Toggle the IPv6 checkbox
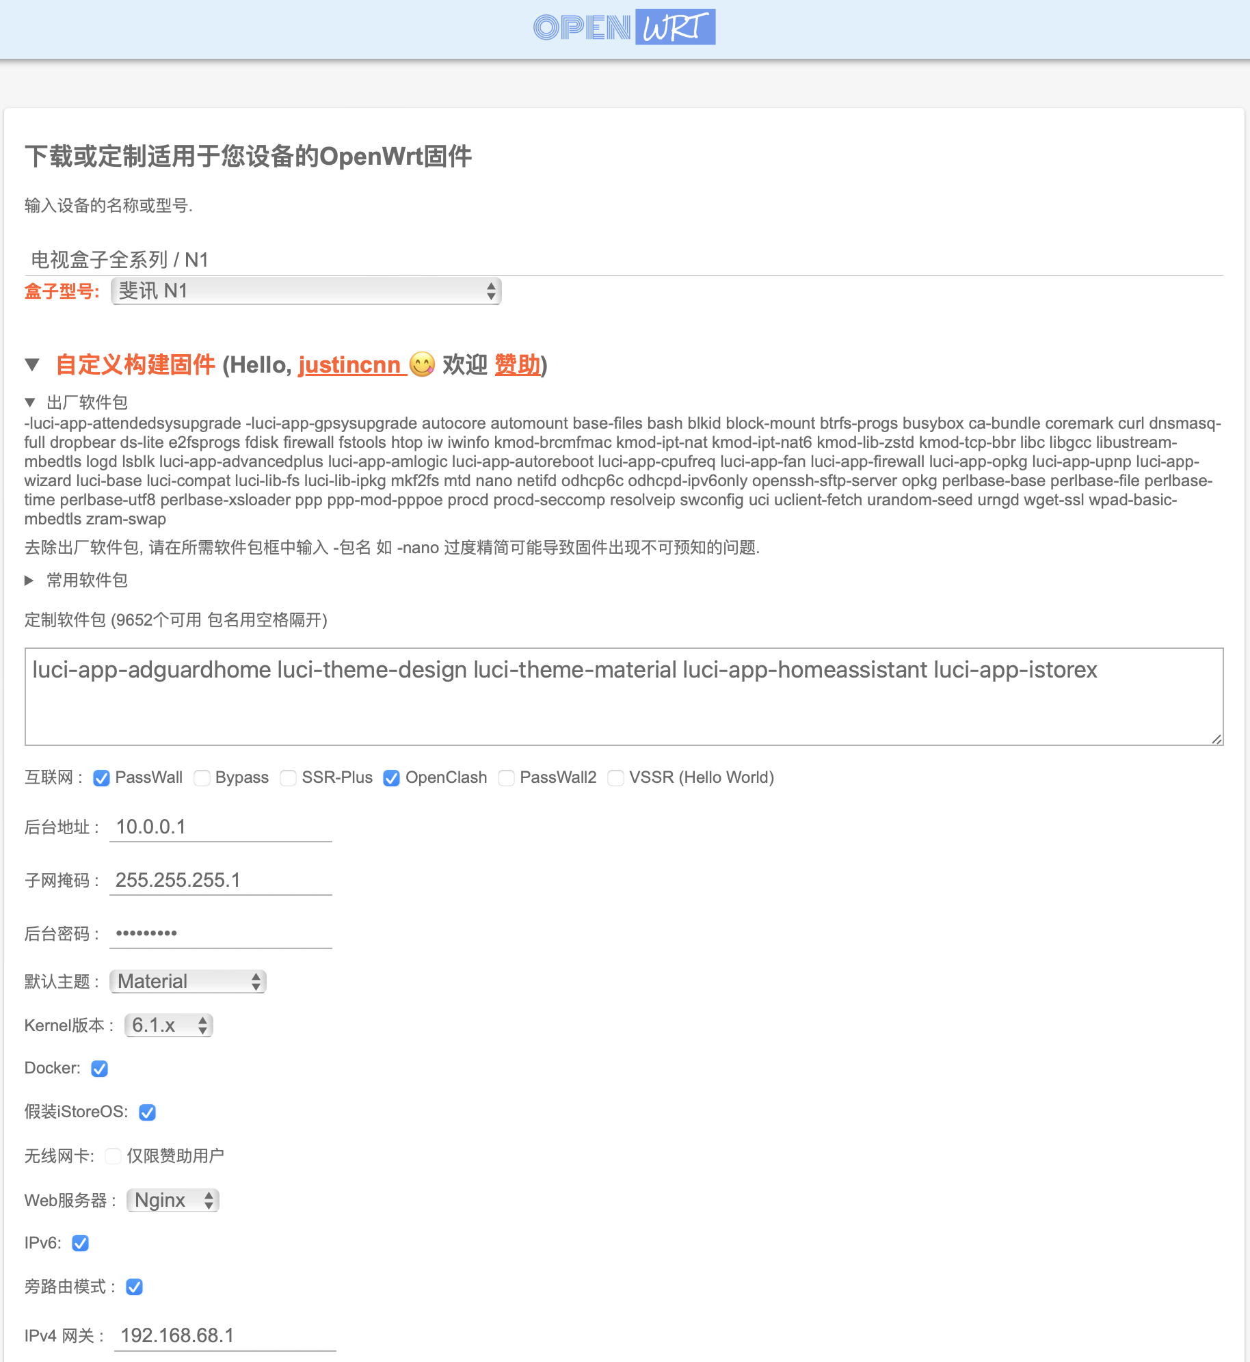The image size is (1250, 1362). [x=81, y=1243]
